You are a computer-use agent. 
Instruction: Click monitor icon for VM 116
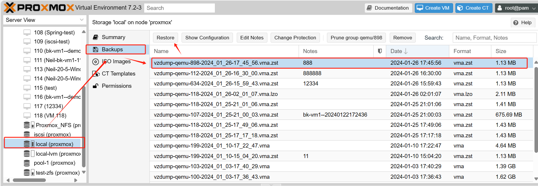(x=27, y=97)
